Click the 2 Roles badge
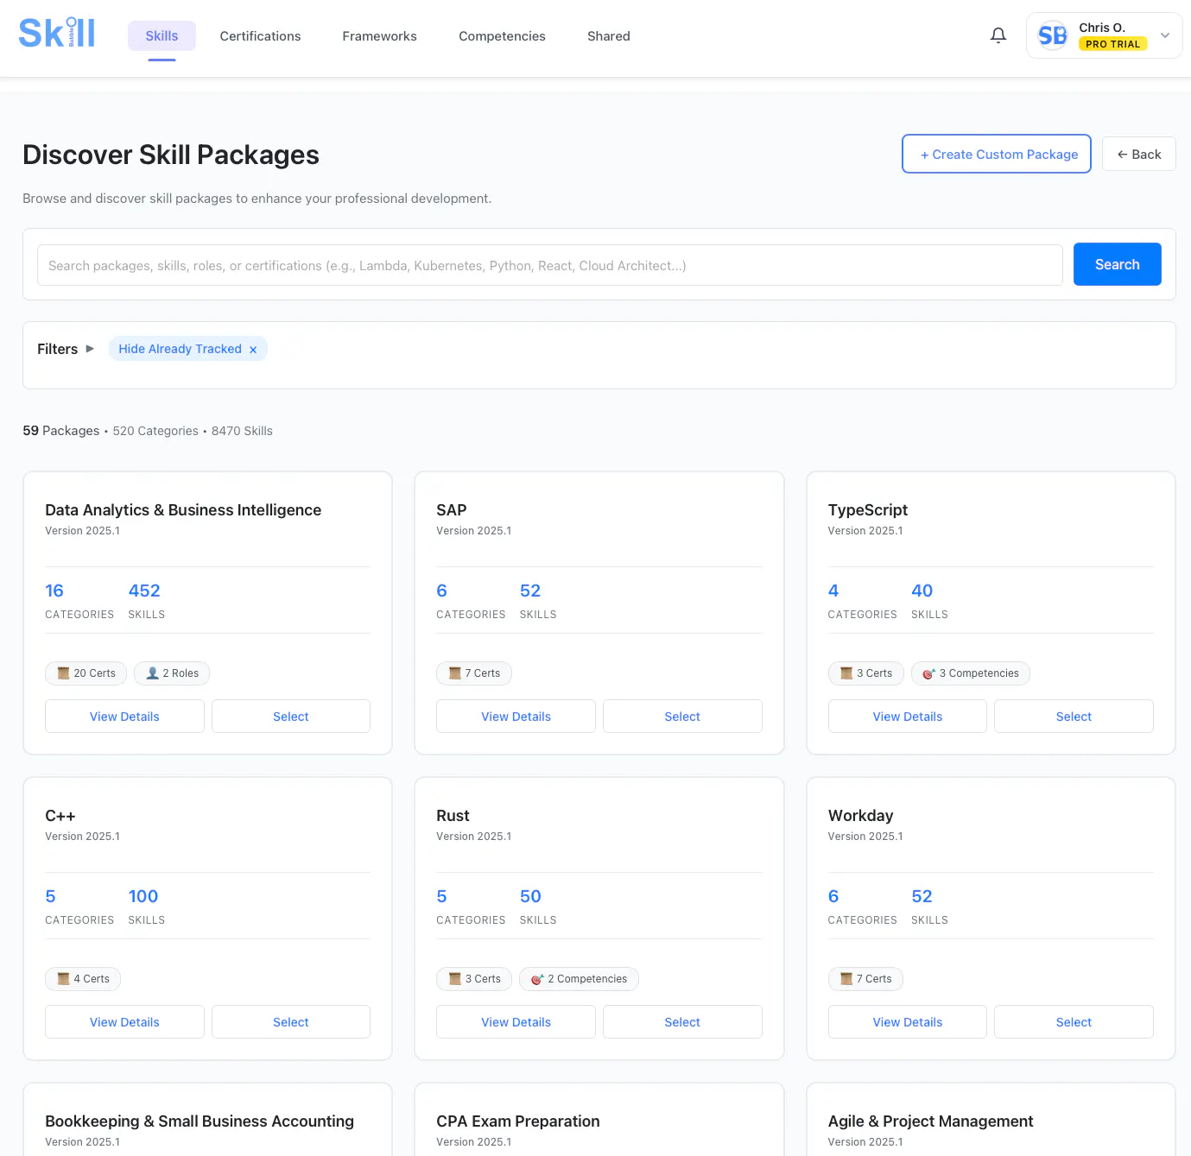 point(172,673)
